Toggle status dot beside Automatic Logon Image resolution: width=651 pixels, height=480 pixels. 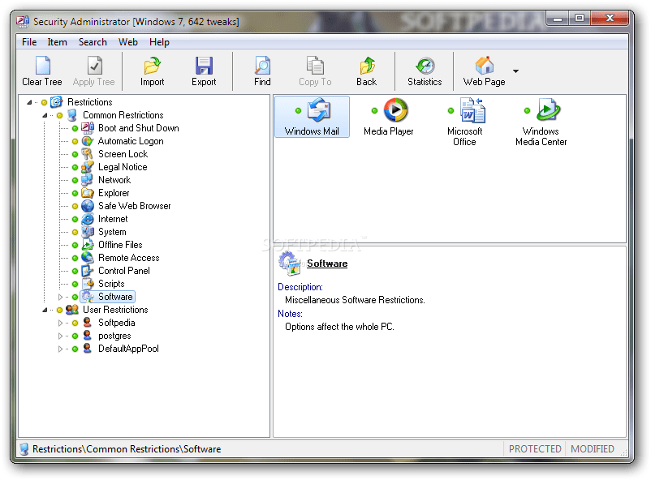click(x=75, y=141)
